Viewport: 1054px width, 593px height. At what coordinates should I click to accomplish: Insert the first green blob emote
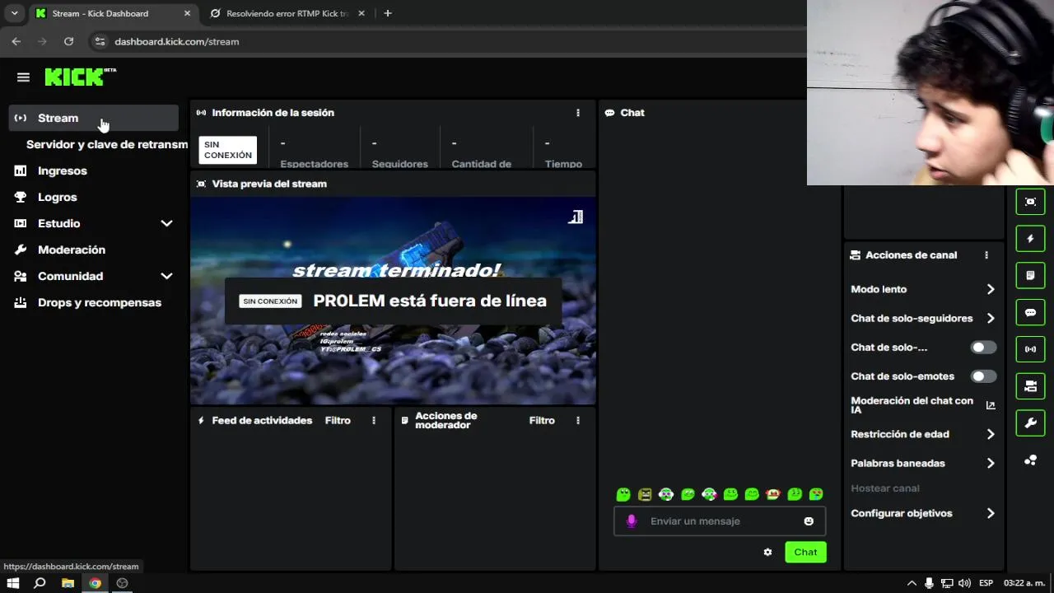click(623, 494)
